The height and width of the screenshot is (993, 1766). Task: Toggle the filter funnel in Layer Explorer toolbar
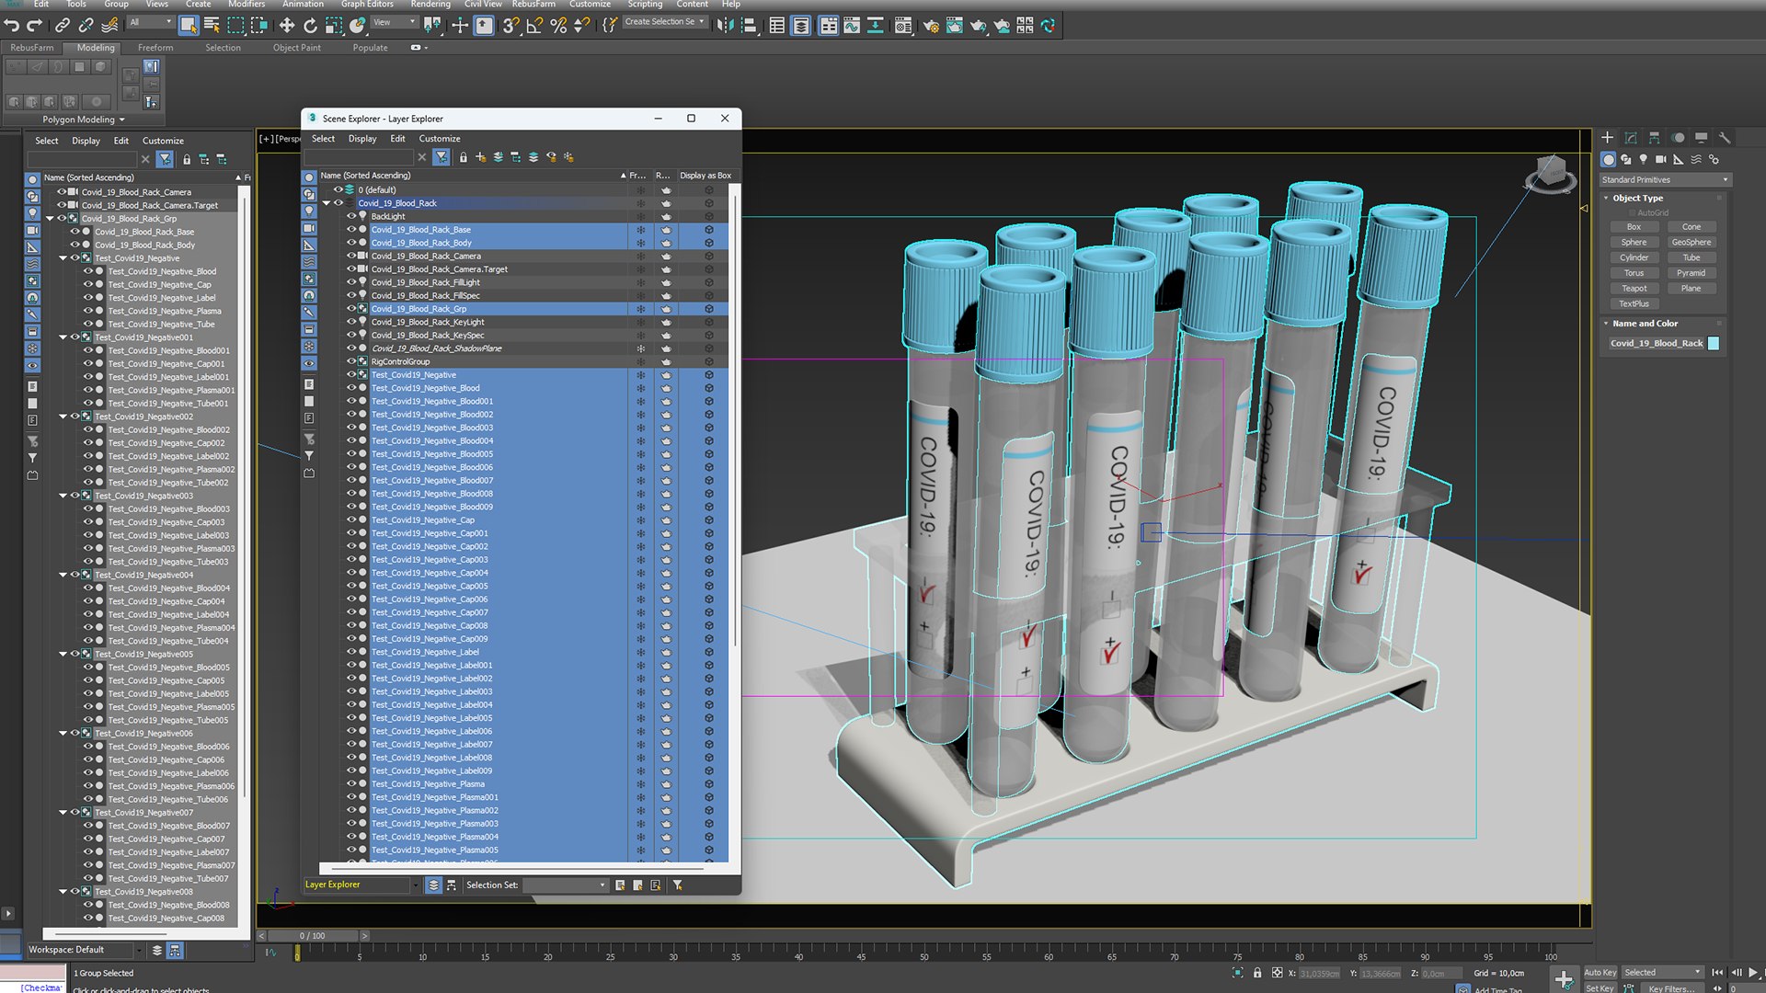click(441, 157)
